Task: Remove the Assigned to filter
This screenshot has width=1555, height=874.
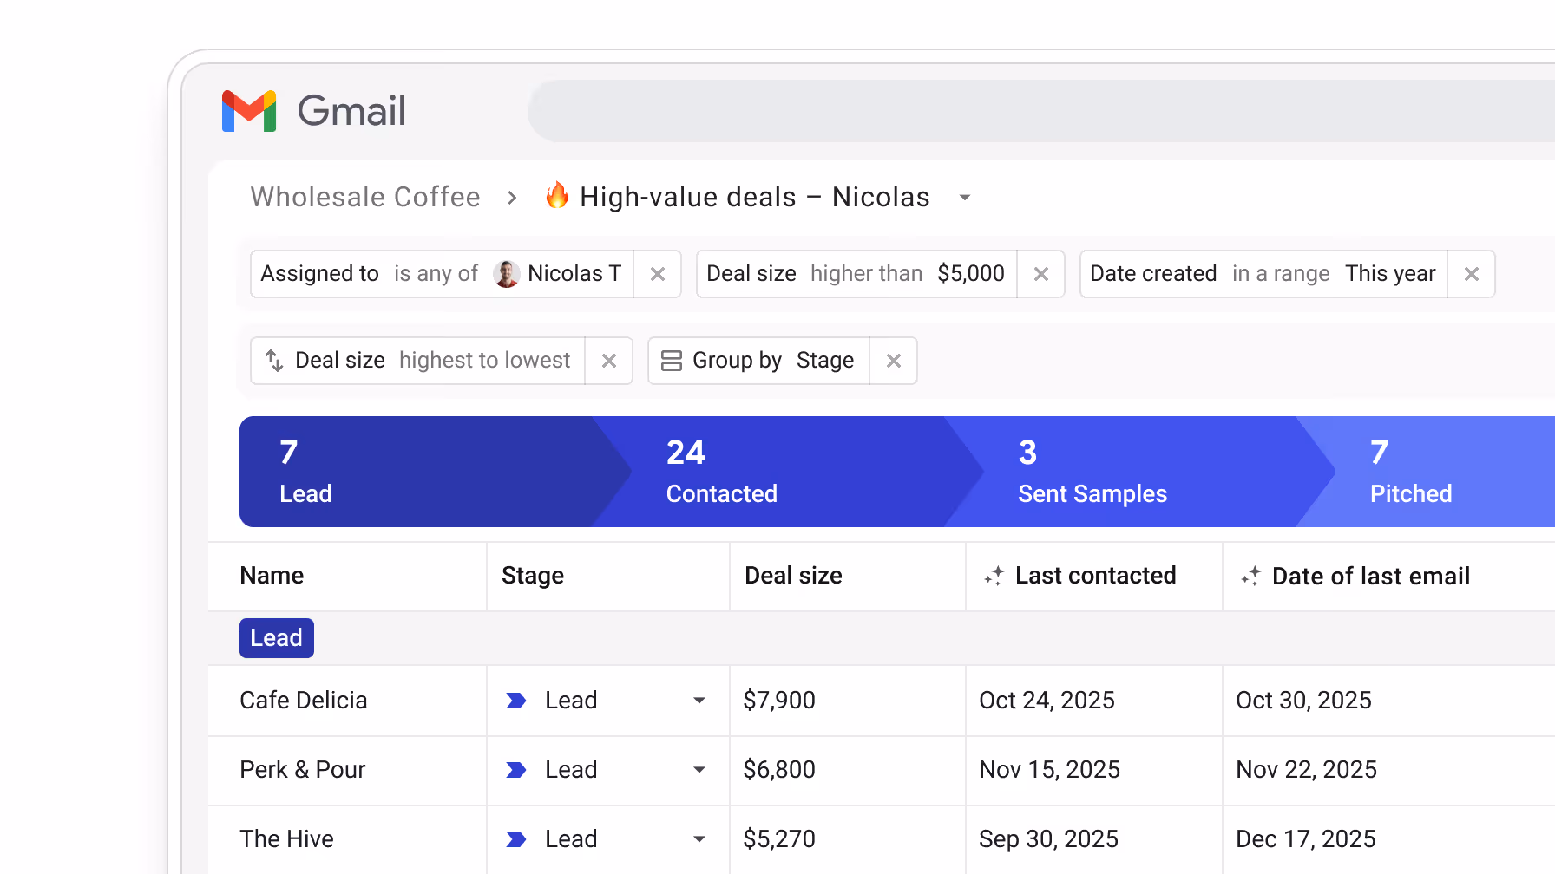Action: [658, 274]
